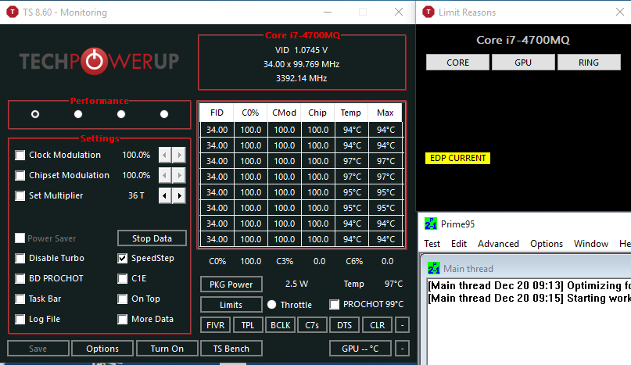Enable BD PROCHOT checkbox
631x365 pixels.
[20, 278]
